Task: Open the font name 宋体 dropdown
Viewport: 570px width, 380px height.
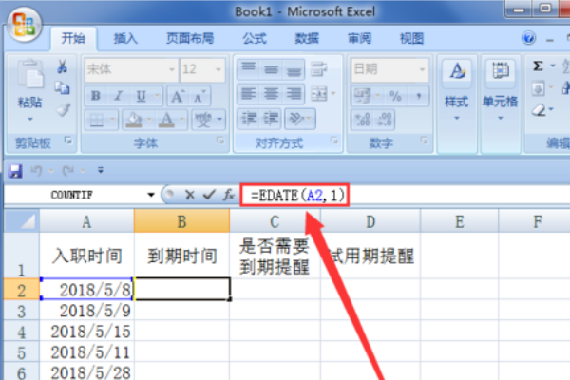Action: pos(172,69)
